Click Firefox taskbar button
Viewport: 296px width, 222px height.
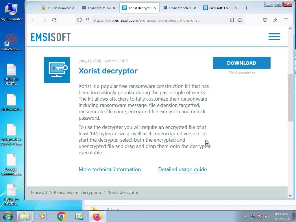click(97, 216)
